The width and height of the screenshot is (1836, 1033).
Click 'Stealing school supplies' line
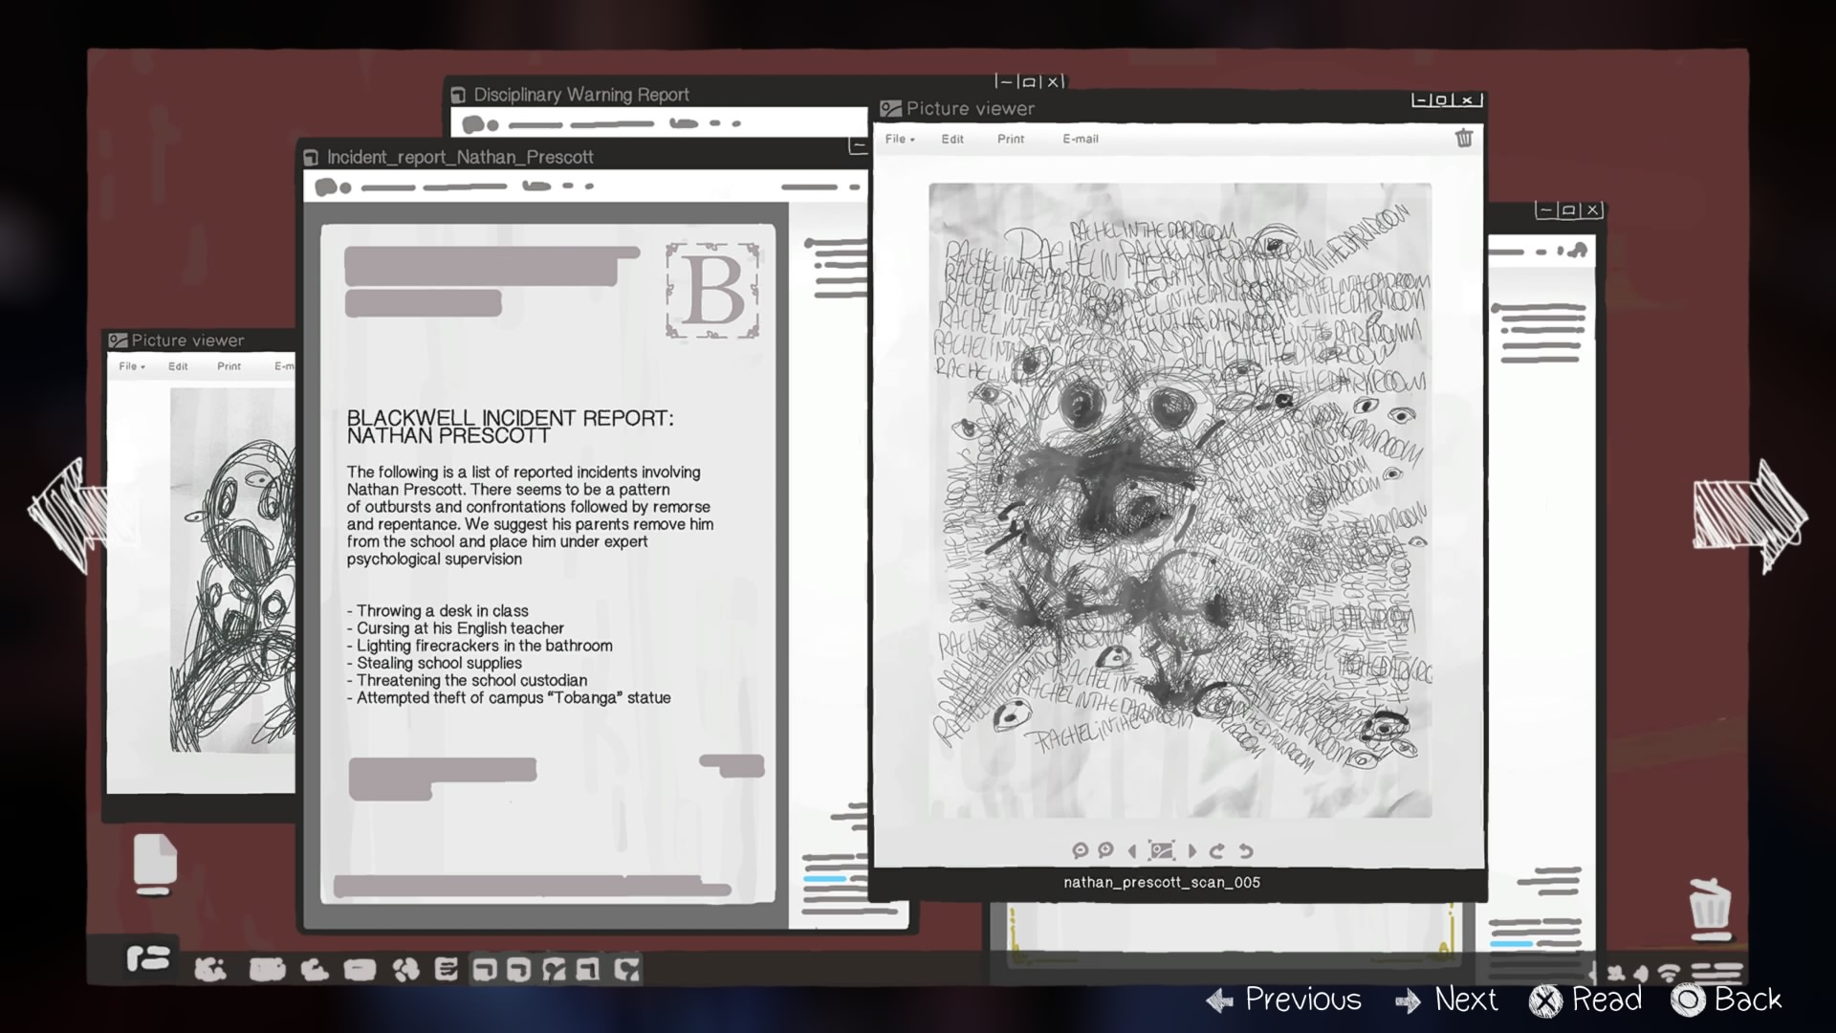point(434,663)
